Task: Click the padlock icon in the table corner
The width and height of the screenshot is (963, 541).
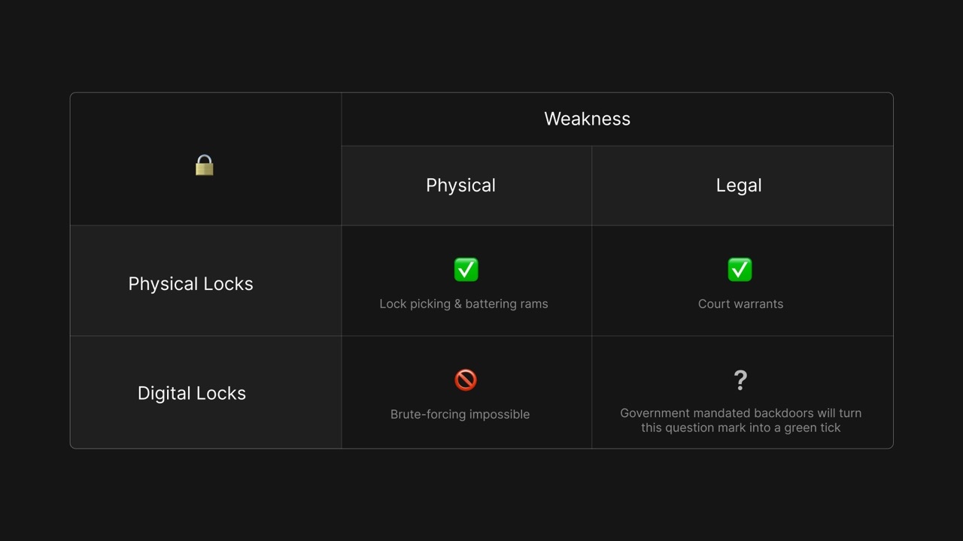Action: (205, 165)
